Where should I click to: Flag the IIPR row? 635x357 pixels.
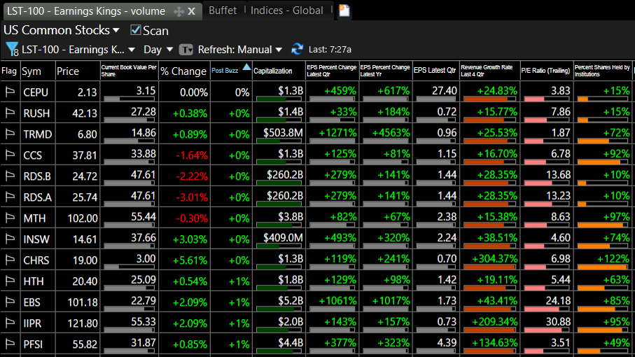tap(10, 323)
